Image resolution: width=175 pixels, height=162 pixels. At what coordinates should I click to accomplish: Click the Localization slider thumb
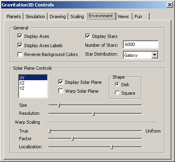coord(112,147)
